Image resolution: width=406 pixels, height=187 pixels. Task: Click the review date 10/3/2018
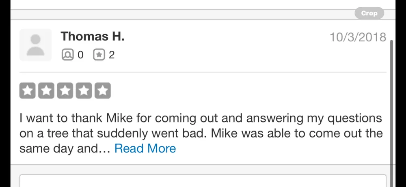coord(358,37)
